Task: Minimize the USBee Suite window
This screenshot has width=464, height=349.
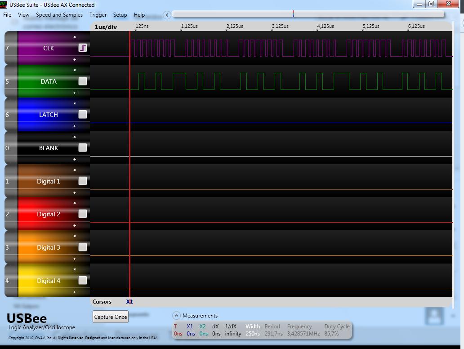Action: pos(419,4)
